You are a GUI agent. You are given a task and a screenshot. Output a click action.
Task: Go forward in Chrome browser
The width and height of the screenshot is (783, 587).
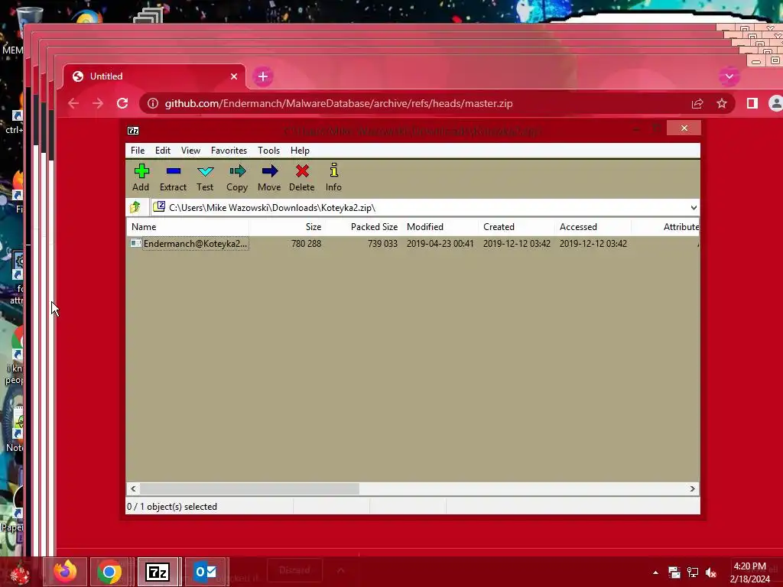pyautogui.click(x=98, y=103)
